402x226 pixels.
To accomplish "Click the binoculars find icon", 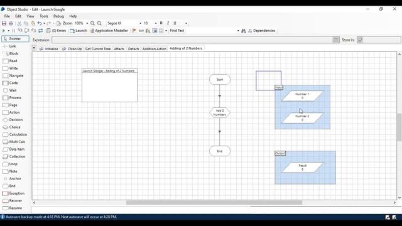I will tap(244, 31).
